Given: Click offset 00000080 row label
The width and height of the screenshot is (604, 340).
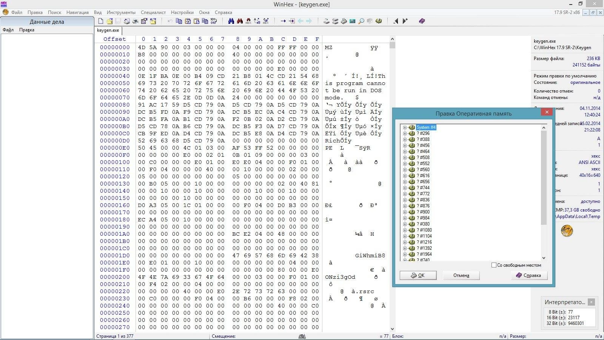Looking at the screenshot, I should click(x=115, y=105).
